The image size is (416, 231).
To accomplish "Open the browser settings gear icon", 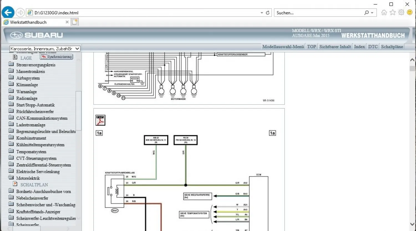I will [x=401, y=12].
